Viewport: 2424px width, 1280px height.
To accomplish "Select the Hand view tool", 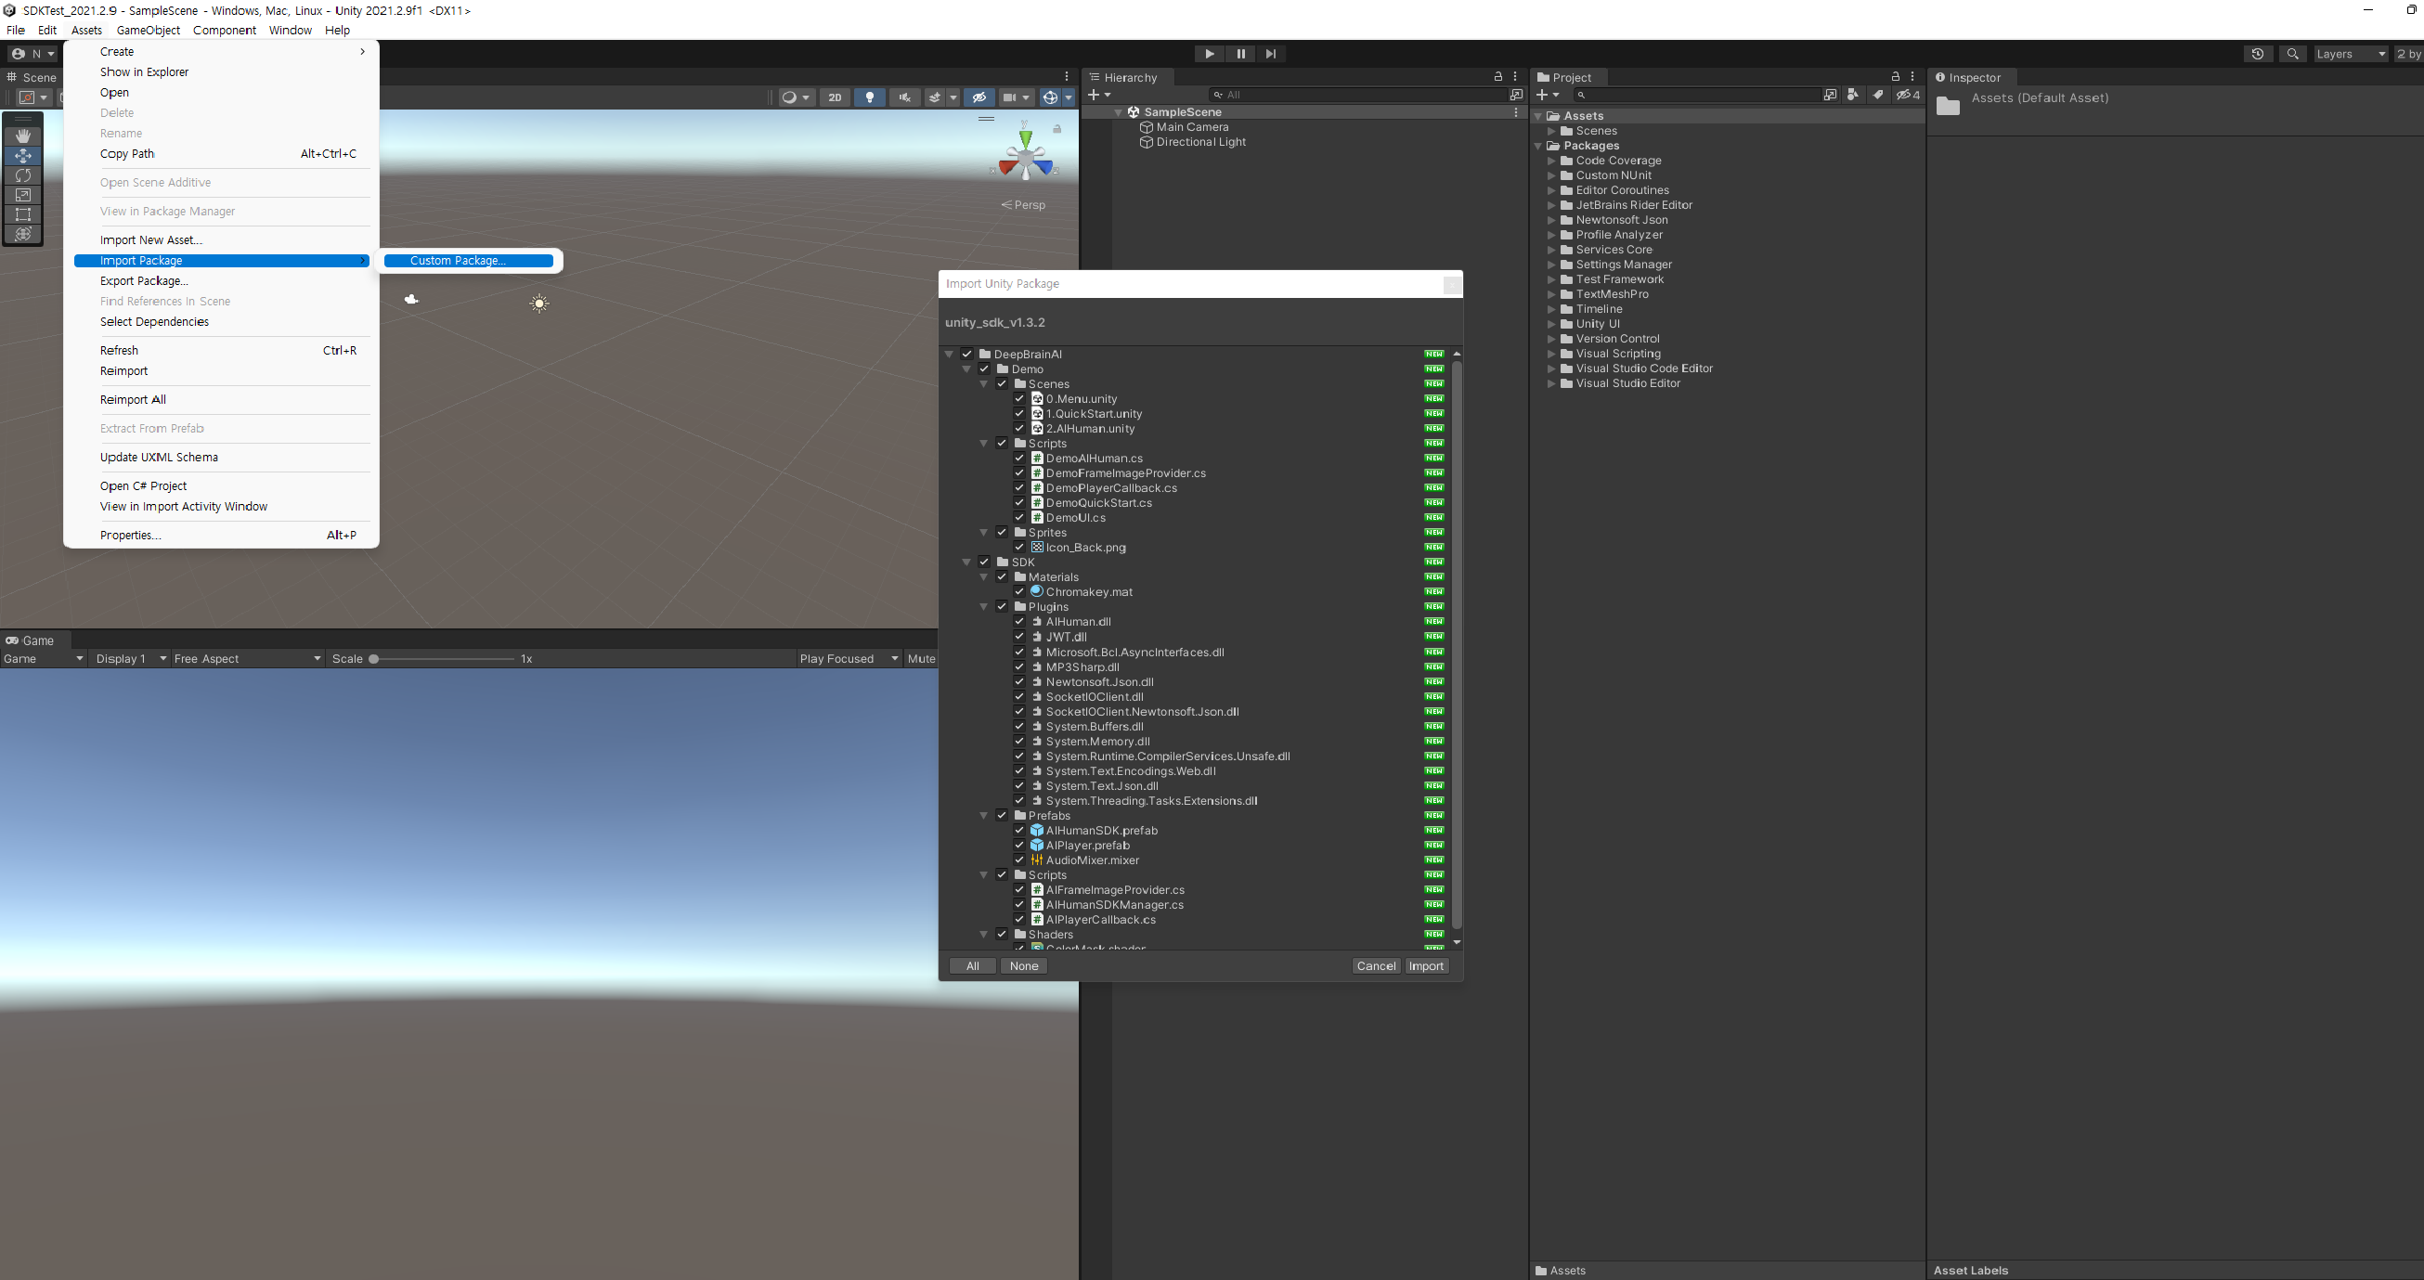I will [x=23, y=136].
